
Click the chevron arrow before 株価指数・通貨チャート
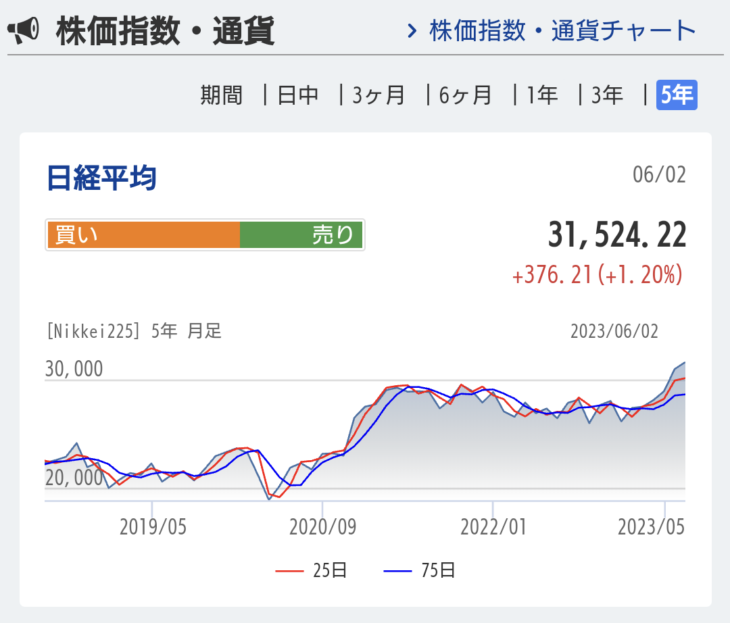coord(411,30)
